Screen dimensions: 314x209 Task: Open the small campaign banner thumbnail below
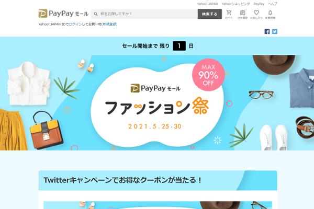coord(158,205)
